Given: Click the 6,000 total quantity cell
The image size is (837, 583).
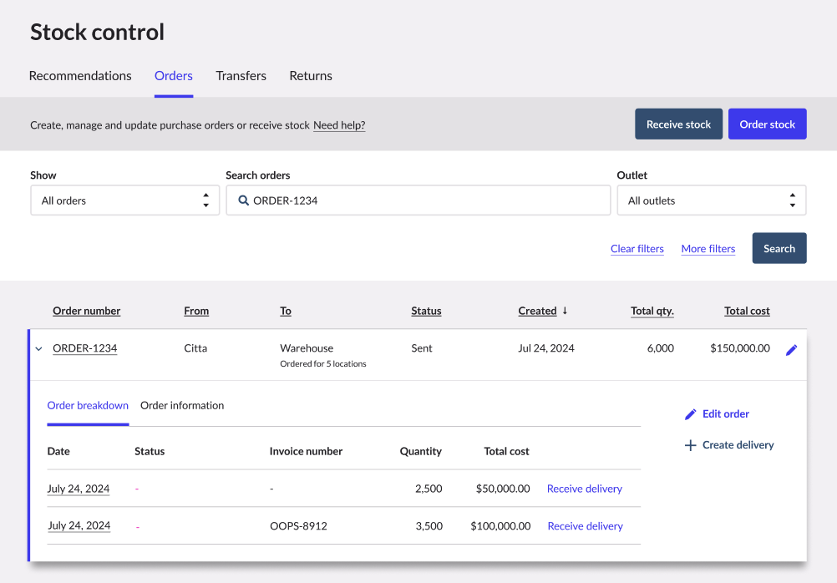Looking at the screenshot, I should pos(660,348).
